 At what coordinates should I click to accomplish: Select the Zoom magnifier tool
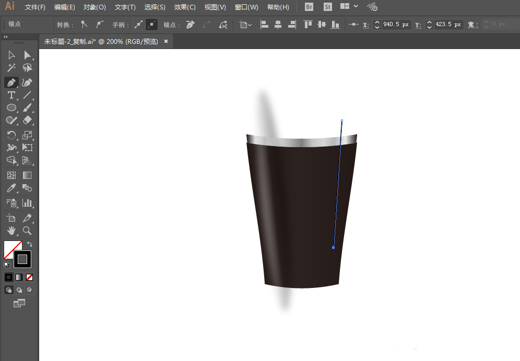(28, 231)
